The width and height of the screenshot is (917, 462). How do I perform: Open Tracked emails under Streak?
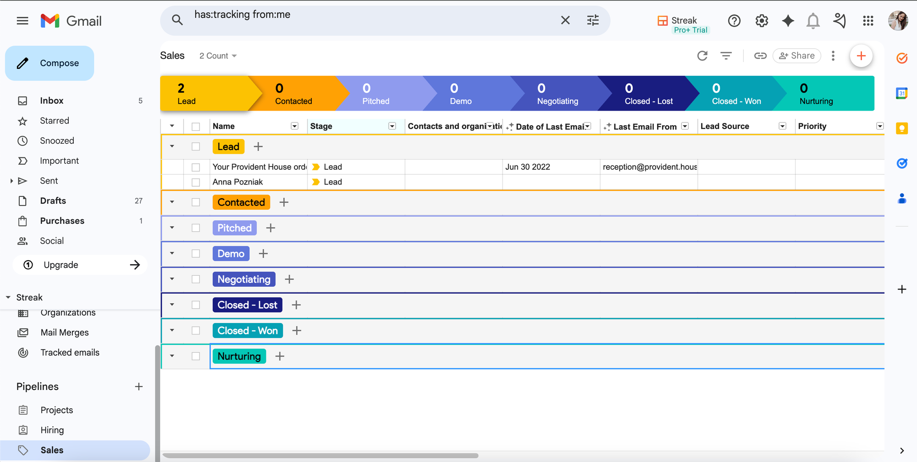(70, 352)
